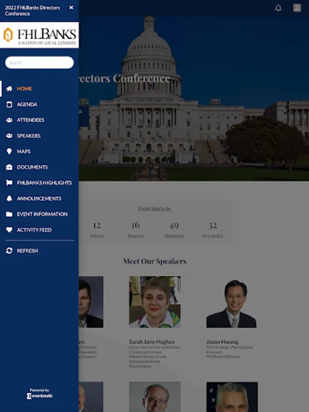This screenshot has width=309, height=412.
Task: Open the user profile avatar icon
Action: (297, 8)
